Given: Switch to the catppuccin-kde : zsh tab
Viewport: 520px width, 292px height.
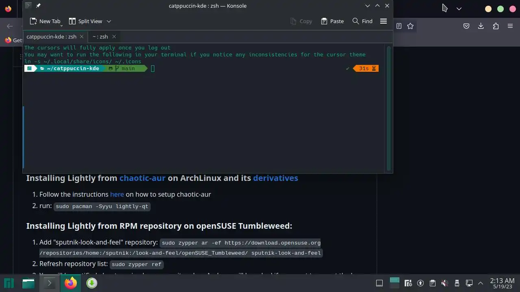Looking at the screenshot, I should pyautogui.click(x=51, y=36).
